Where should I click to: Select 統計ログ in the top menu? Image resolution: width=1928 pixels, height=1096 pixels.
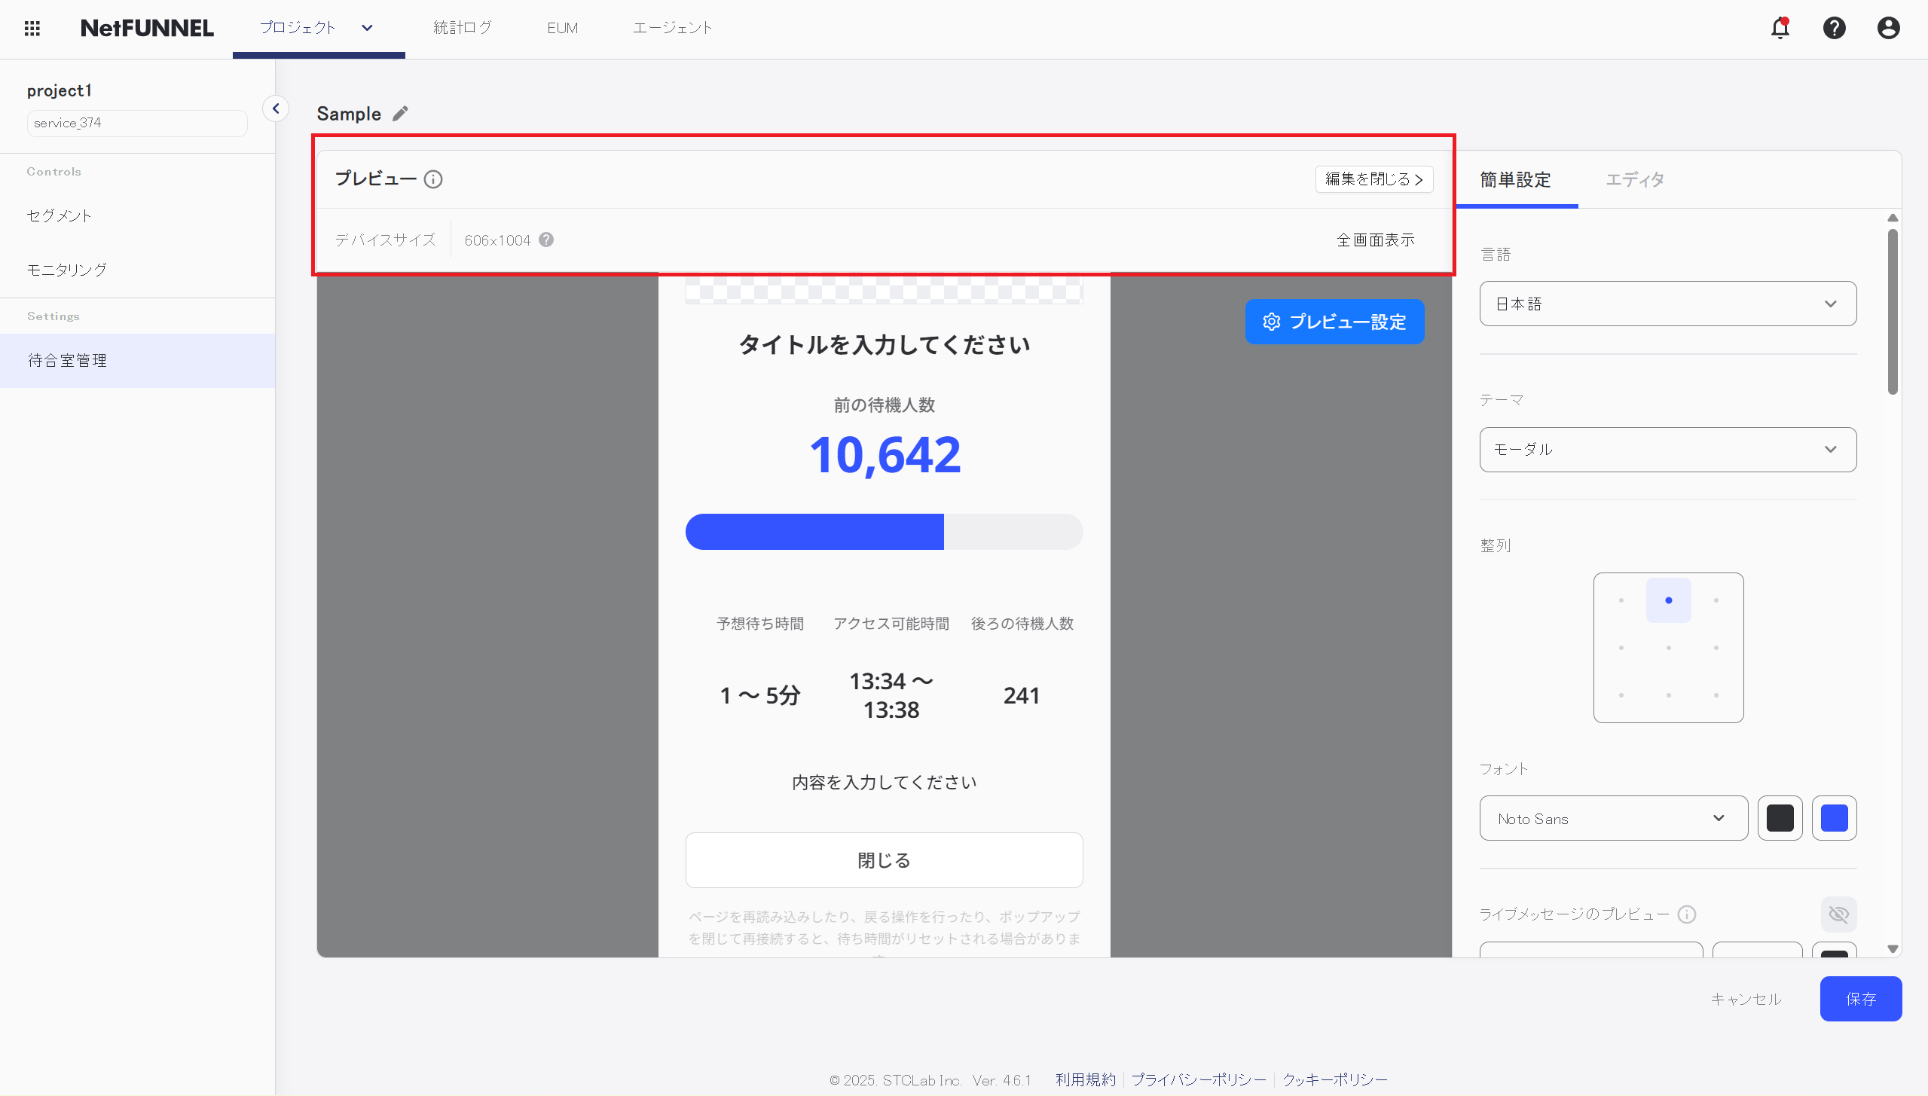click(463, 28)
